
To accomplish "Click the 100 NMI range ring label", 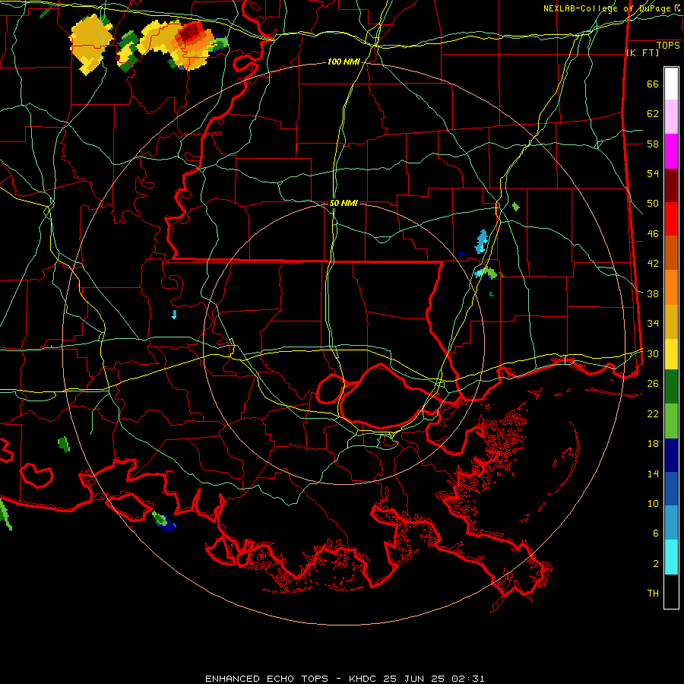I will tap(344, 62).
